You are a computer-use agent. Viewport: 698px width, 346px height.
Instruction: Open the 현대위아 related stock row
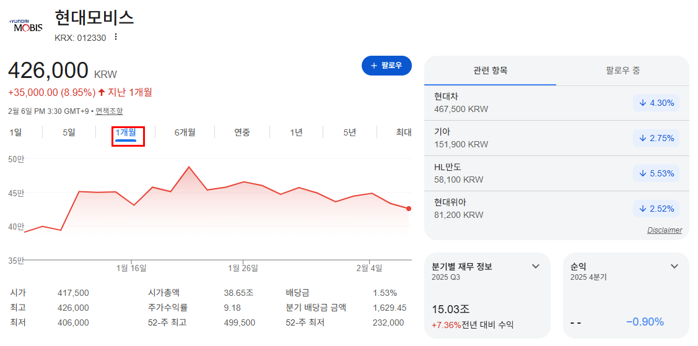[556, 209]
